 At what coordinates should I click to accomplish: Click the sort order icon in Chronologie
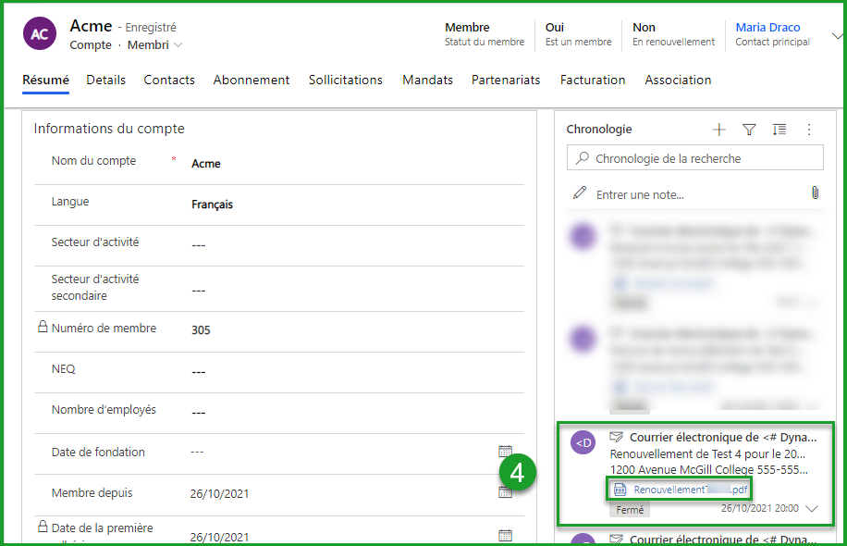pos(779,130)
